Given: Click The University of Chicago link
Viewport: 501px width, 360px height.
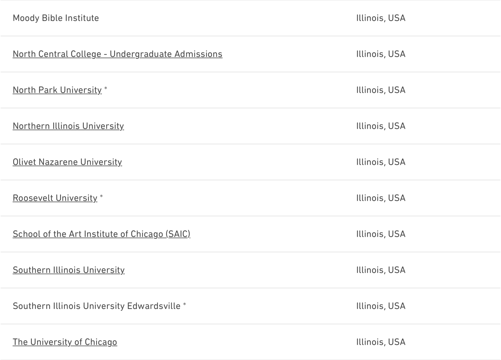Looking at the screenshot, I should click(x=65, y=342).
